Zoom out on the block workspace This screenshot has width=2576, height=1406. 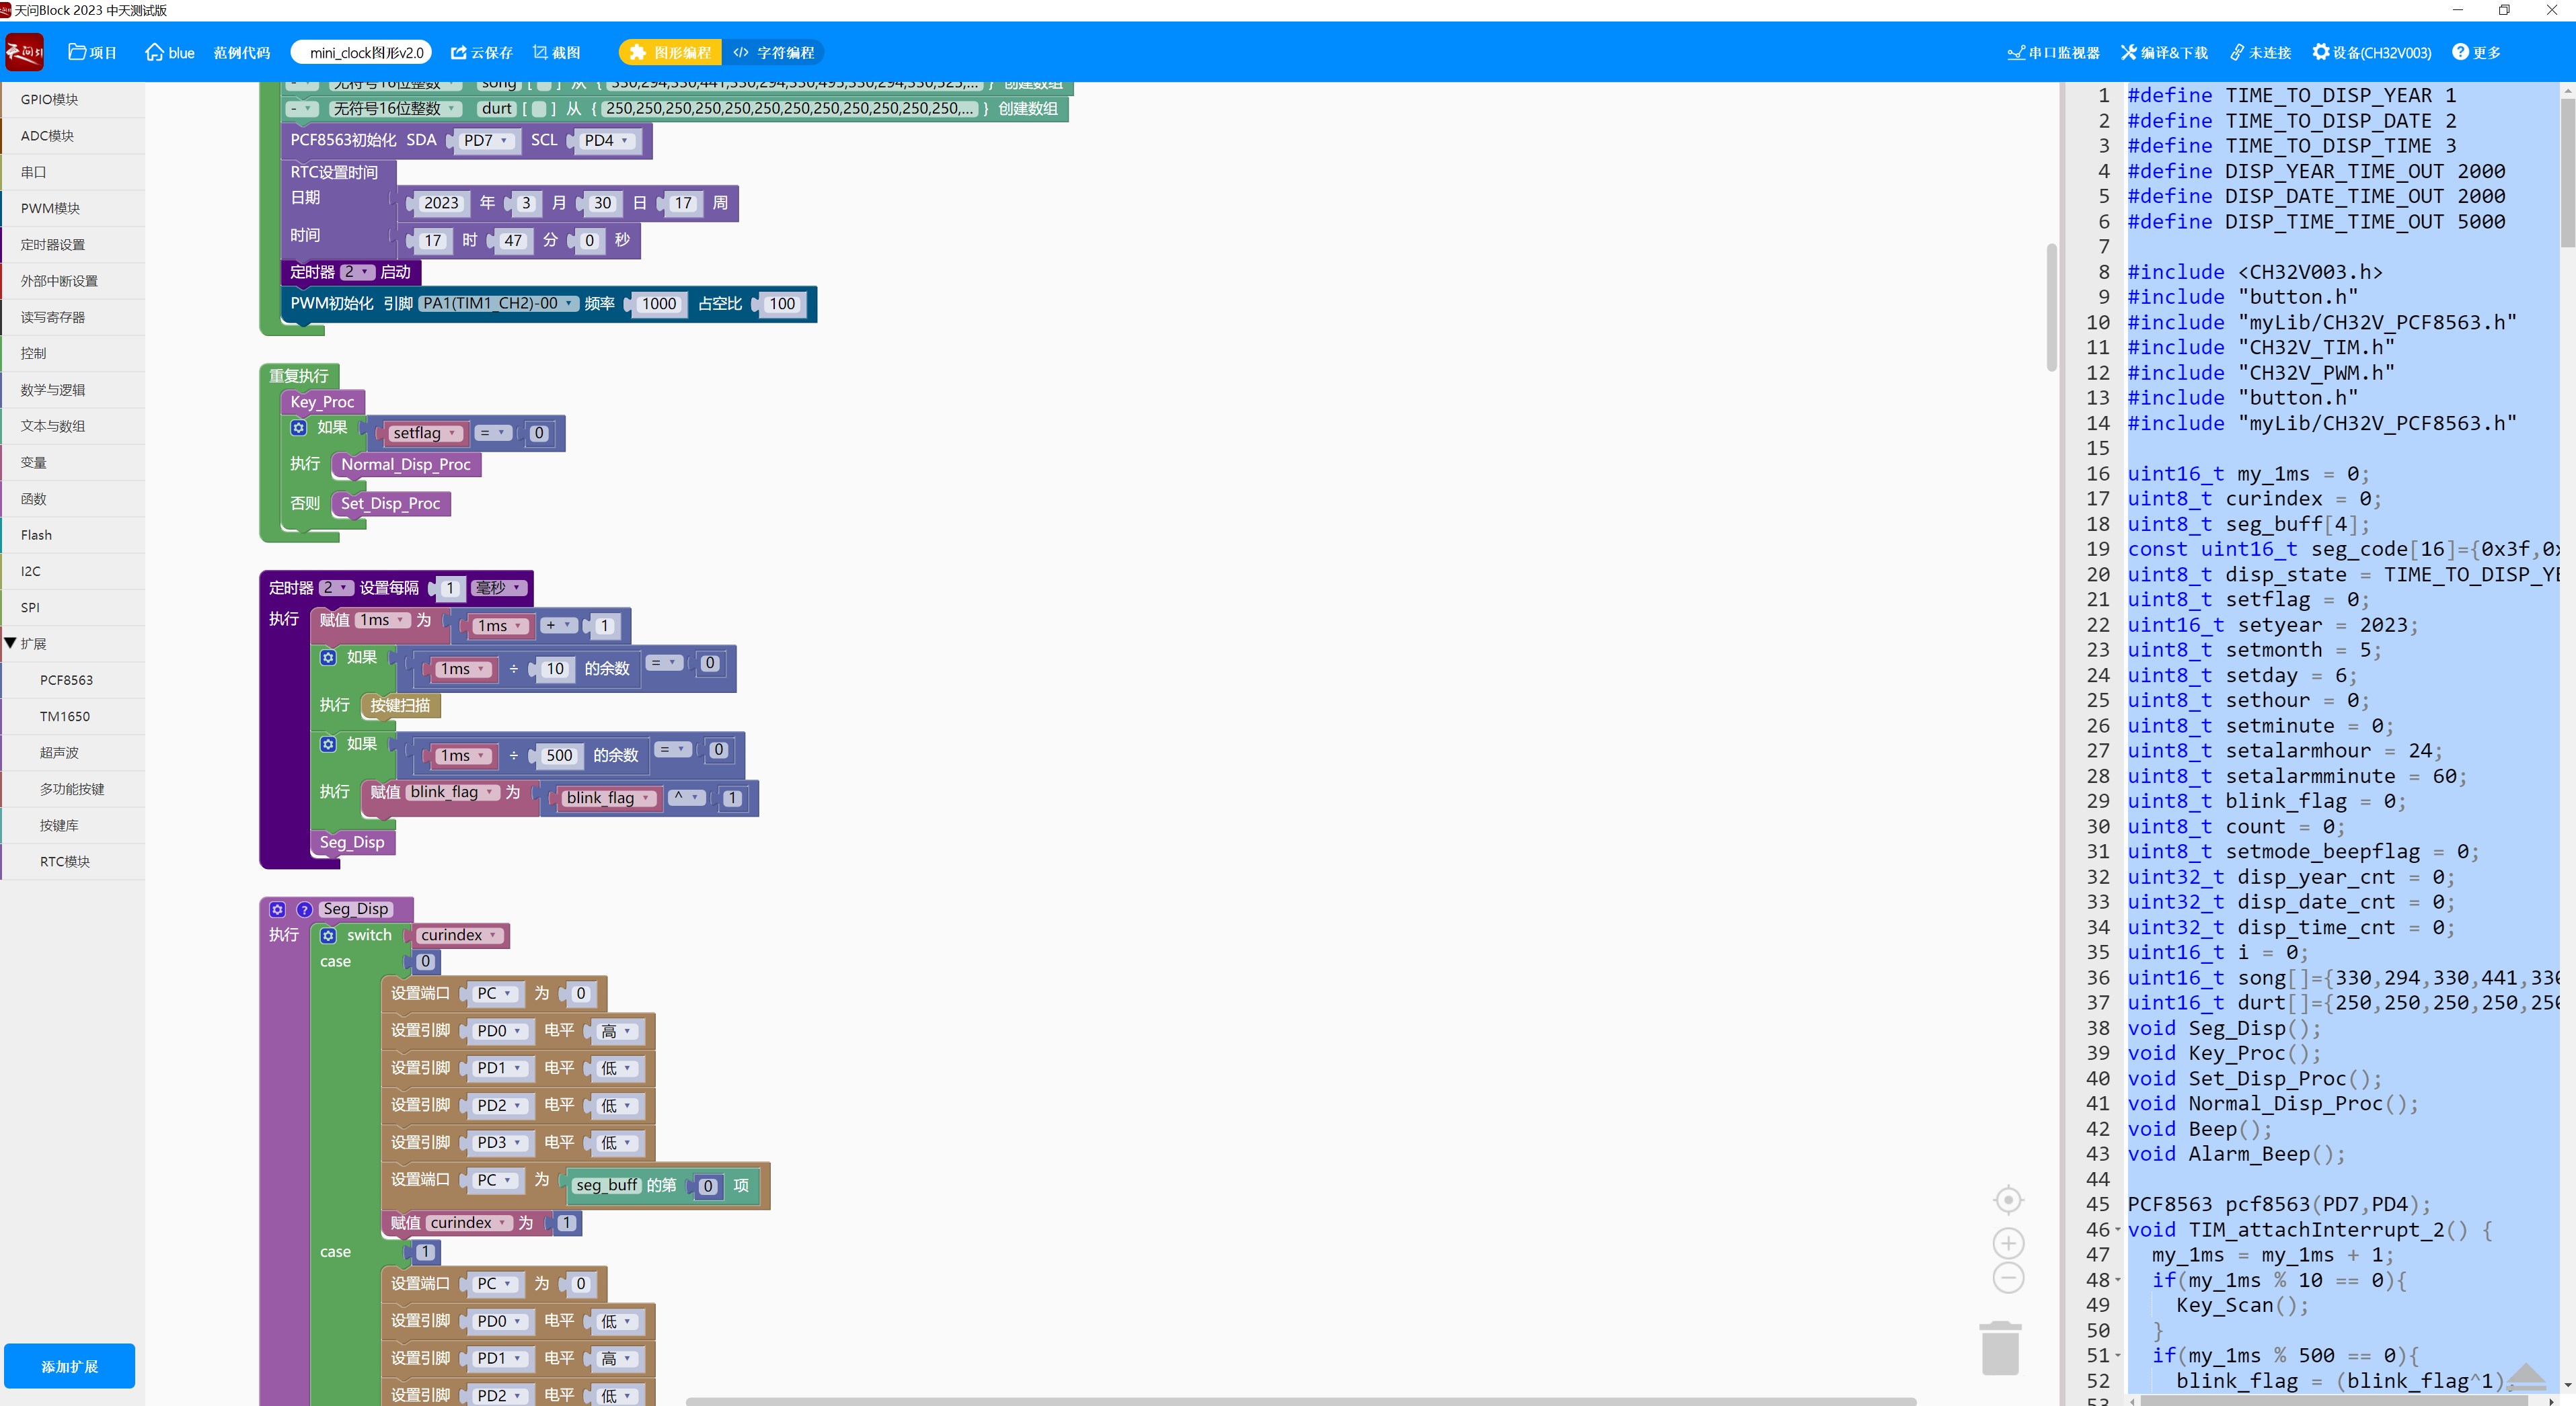(2008, 1278)
